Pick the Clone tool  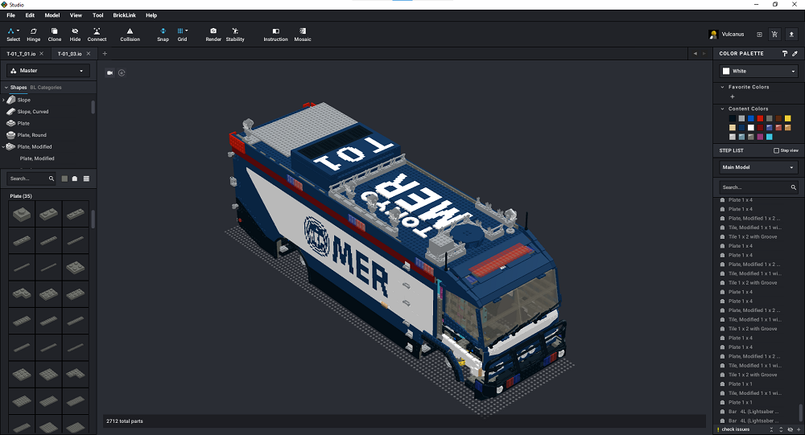(x=55, y=35)
